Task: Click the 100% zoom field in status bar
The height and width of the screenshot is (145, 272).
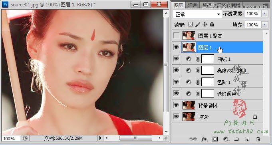Action: (10, 138)
